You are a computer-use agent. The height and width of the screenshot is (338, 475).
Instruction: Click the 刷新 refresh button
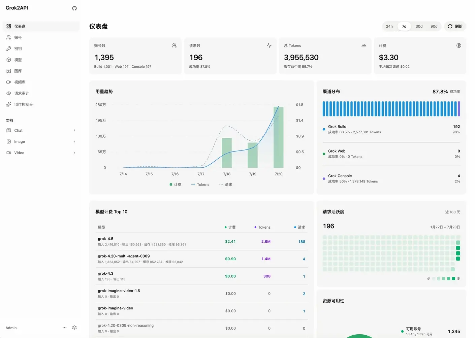click(x=455, y=26)
